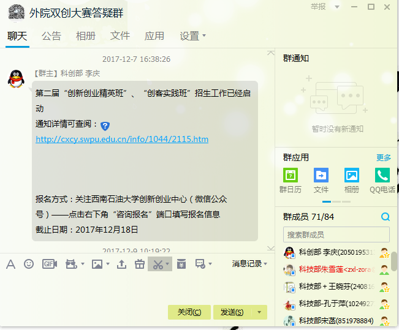Click the GIF animation icon
Viewport: 399px width, 330px height.
tap(49, 264)
